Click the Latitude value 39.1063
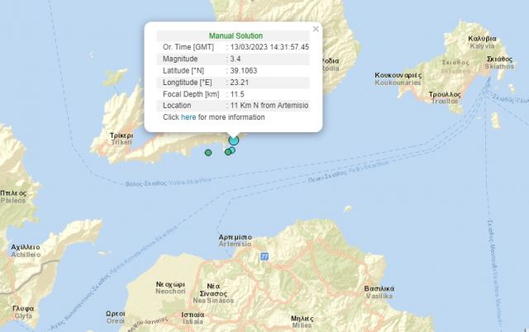Screen dimensions: 529x332 pyautogui.click(x=244, y=71)
